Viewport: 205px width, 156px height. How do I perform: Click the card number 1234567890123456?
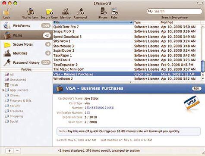(x=99, y=108)
